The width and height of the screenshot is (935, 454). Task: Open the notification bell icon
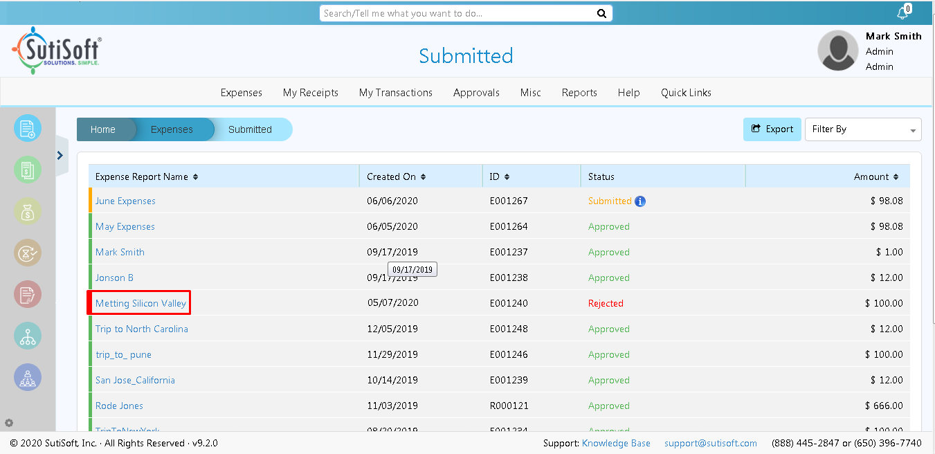coord(902,13)
